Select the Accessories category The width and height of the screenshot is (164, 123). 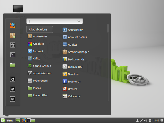pyautogui.click(x=37, y=36)
